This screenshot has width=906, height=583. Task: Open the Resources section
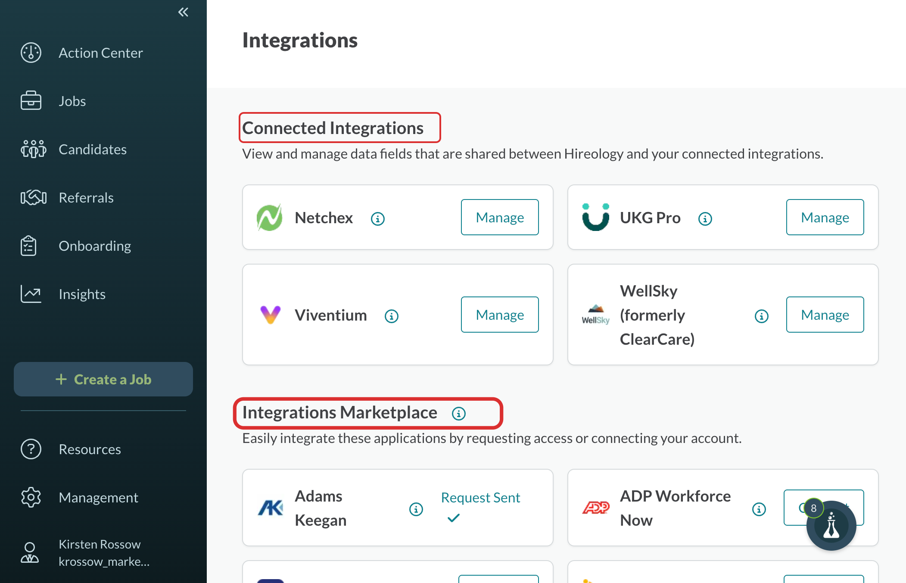point(90,449)
